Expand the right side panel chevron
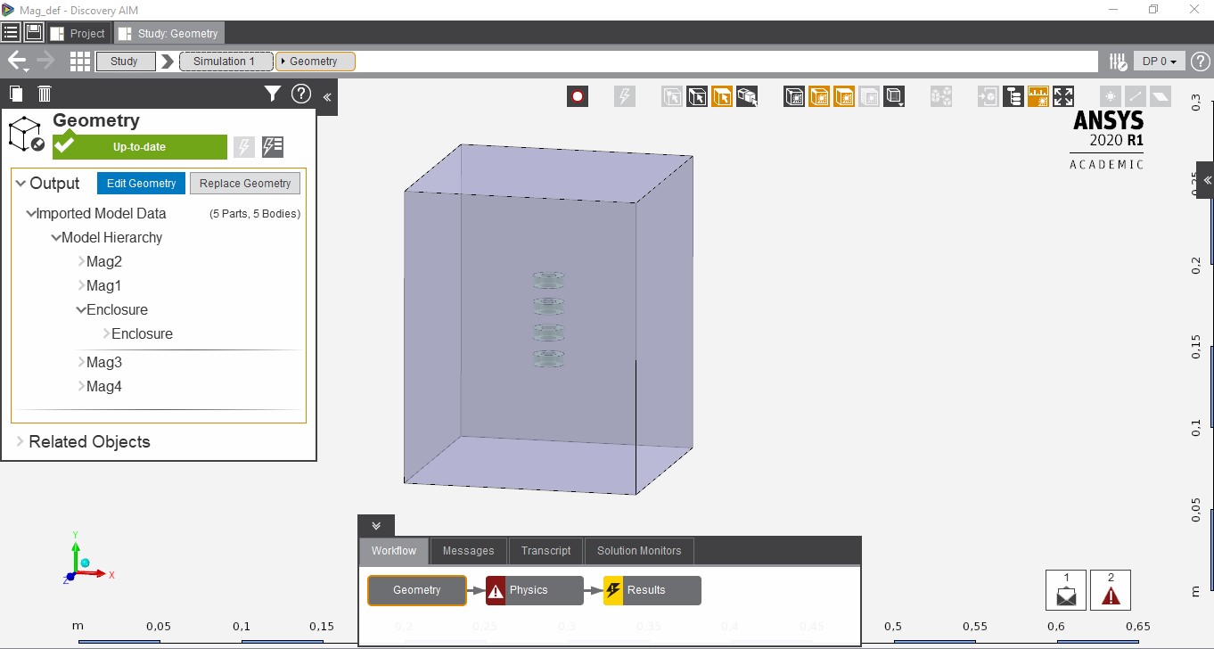Viewport: 1214px width, 649px height. [x=1207, y=180]
